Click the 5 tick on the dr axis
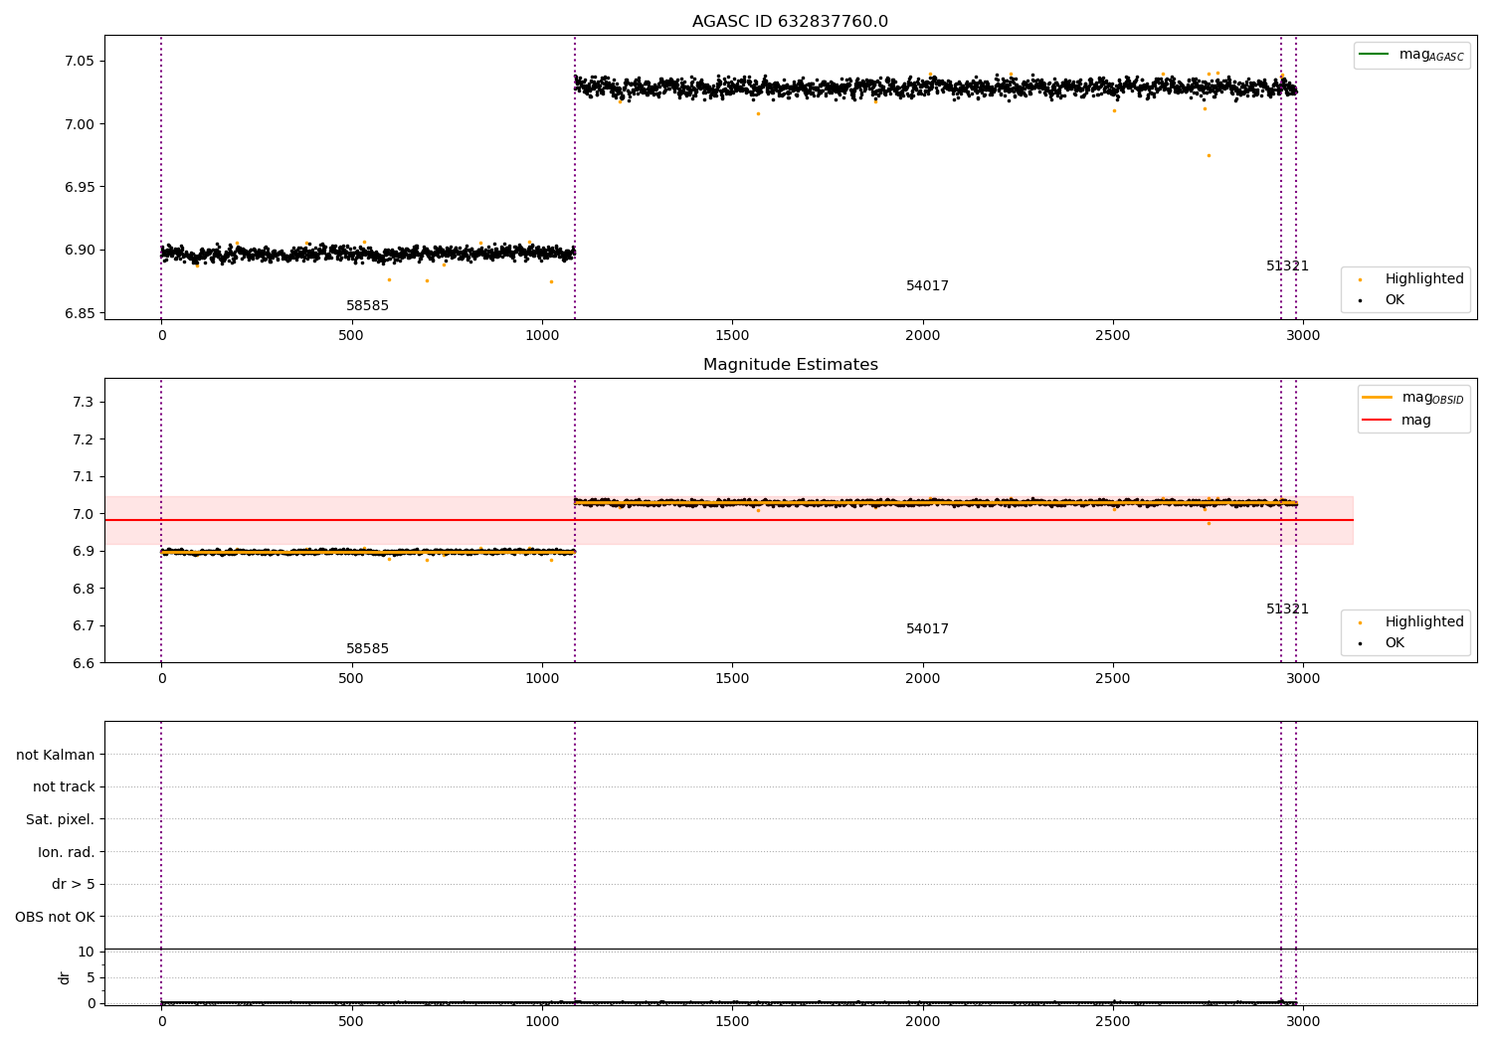 point(91,978)
